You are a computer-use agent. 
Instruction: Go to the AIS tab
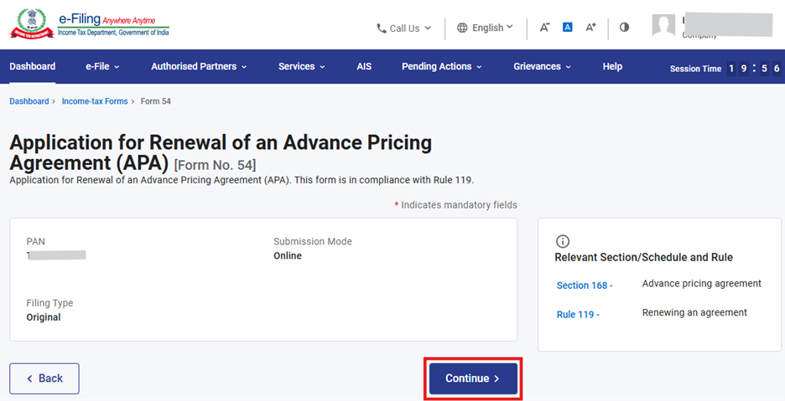click(364, 67)
